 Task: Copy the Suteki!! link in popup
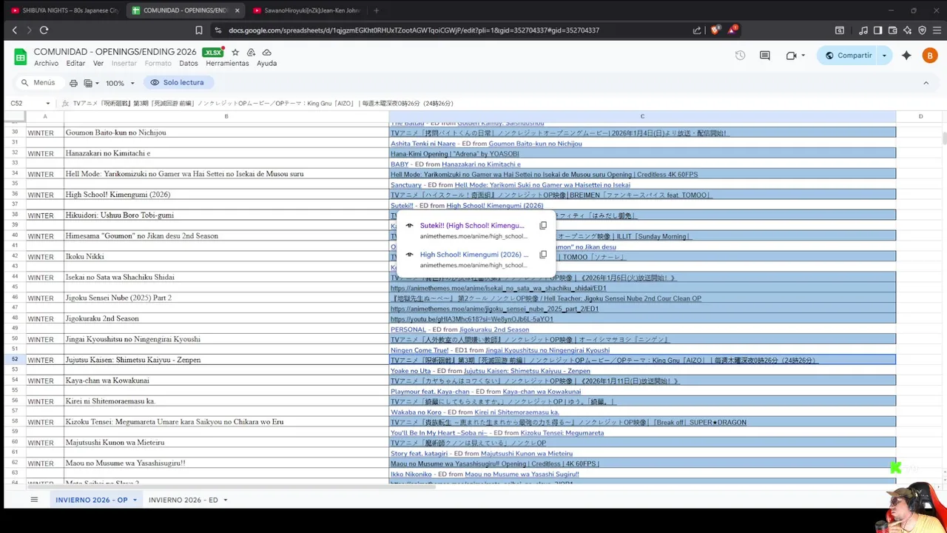pyautogui.click(x=543, y=226)
